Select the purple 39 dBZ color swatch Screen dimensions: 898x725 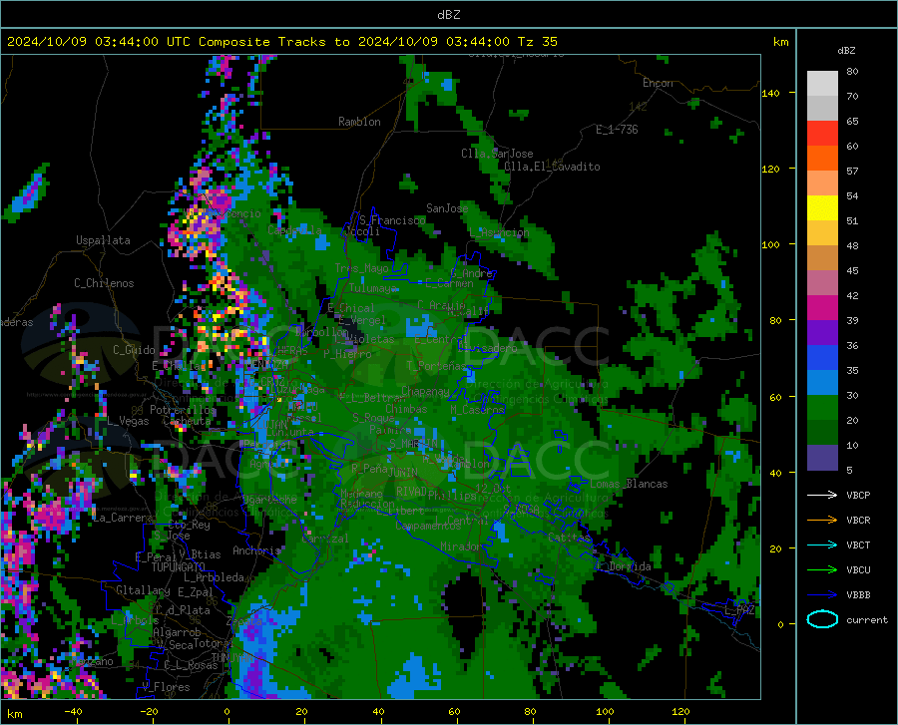tap(822, 333)
